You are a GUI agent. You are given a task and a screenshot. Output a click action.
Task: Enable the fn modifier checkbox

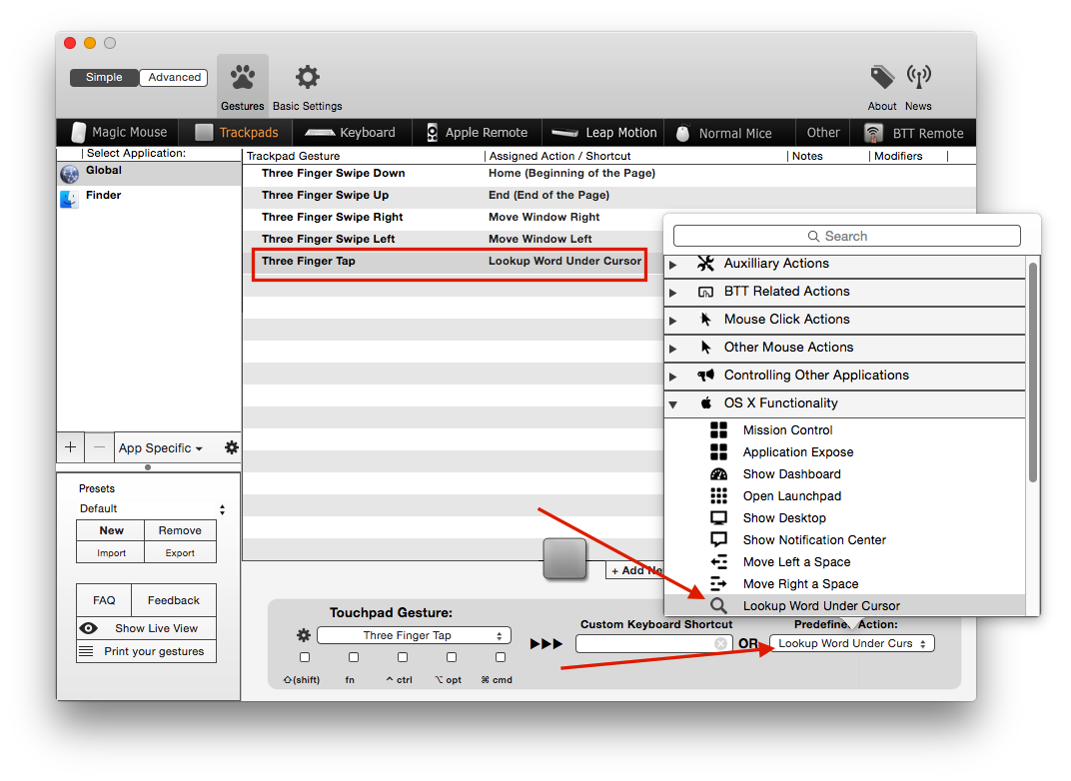pyautogui.click(x=353, y=657)
